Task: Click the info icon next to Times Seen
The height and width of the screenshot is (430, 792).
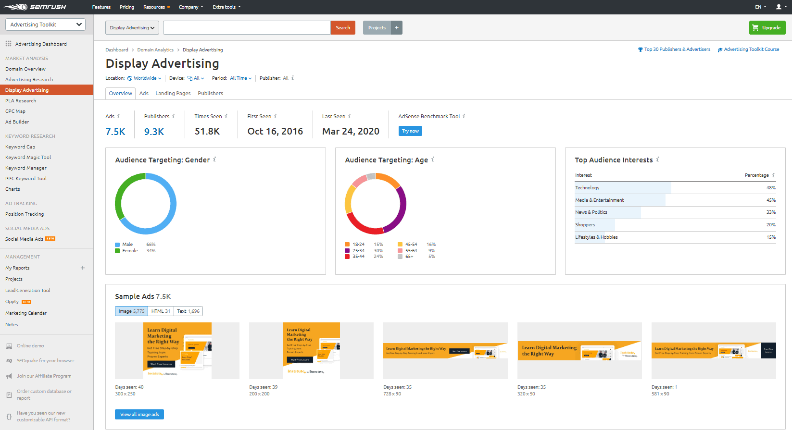Action: click(226, 116)
